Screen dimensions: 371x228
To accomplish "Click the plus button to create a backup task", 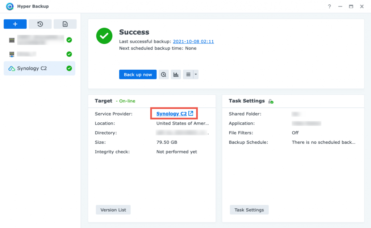I will pos(15,24).
